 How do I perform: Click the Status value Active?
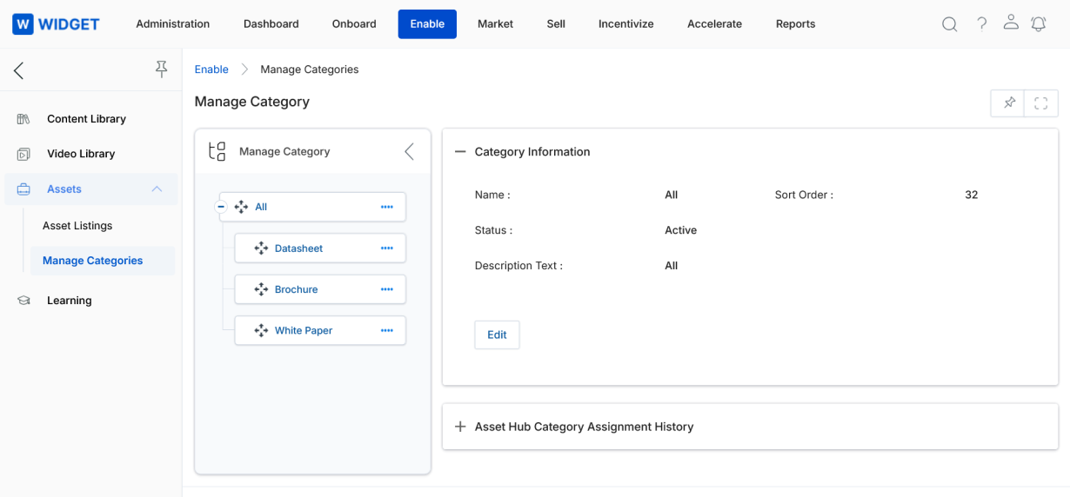click(681, 230)
